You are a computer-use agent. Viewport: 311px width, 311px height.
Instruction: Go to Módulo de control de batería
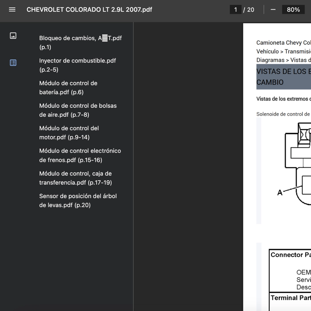pos(68,88)
